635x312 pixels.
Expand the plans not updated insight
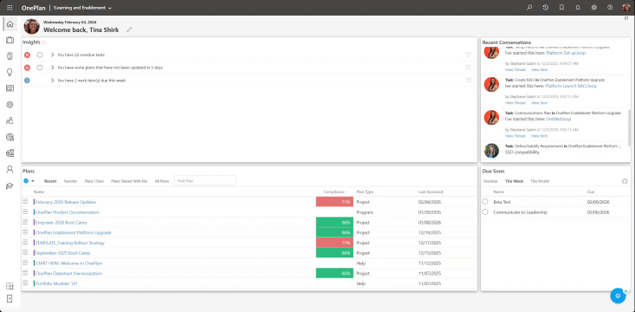[52, 68]
